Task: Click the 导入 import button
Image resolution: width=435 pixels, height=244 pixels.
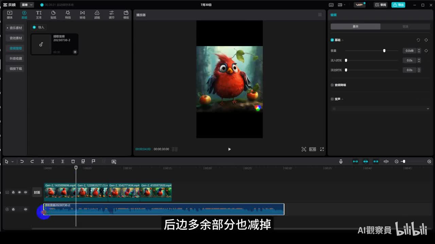Action: pos(38,27)
